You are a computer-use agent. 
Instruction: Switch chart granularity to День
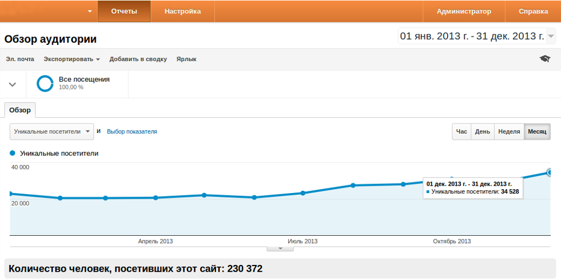click(482, 131)
